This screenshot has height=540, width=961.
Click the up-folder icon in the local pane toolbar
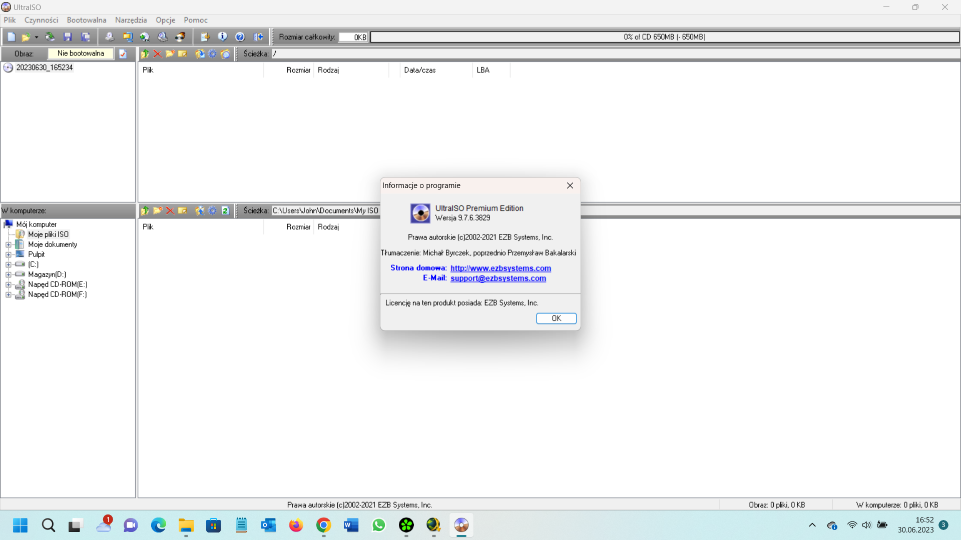[x=145, y=211]
